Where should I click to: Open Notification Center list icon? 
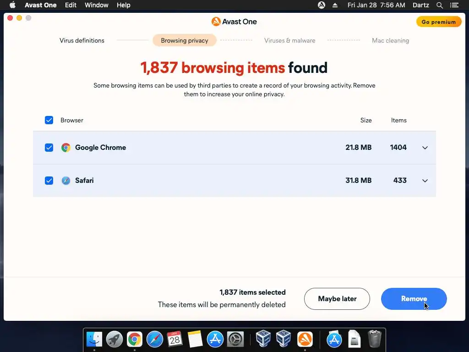(454, 5)
